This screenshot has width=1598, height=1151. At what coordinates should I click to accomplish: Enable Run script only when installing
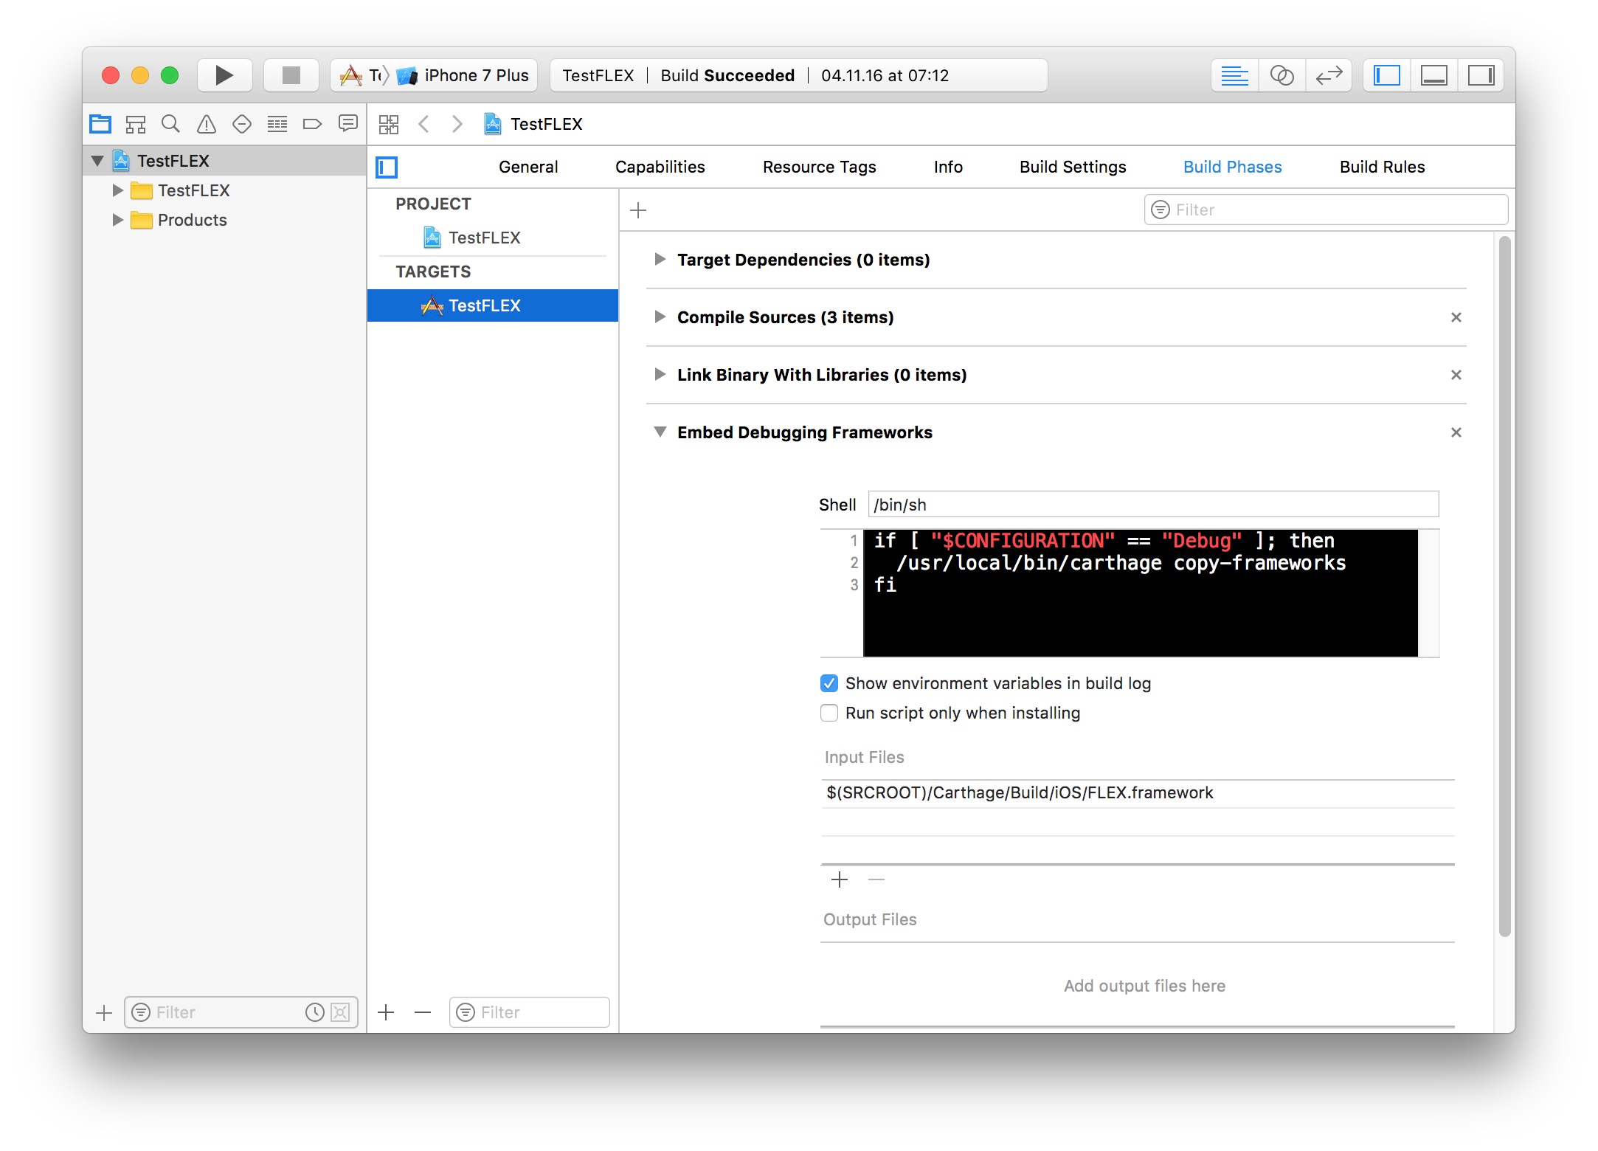coord(829,713)
